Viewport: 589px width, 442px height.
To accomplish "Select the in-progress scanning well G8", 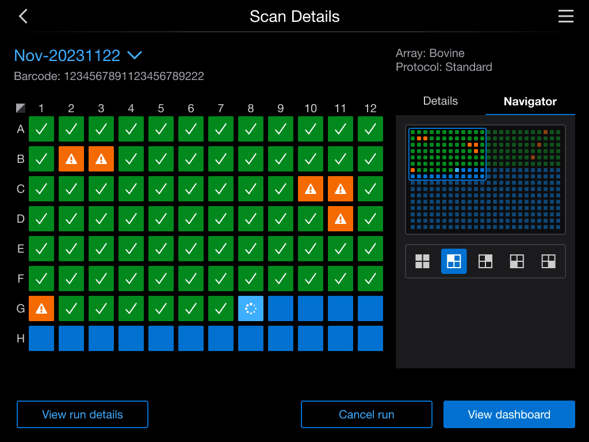I will click(x=251, y=308).
